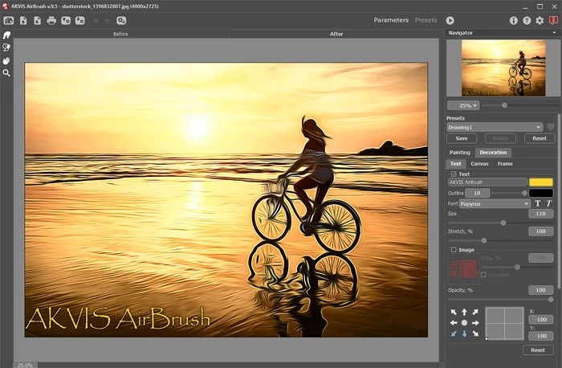Select the Decoration tab
562x368 pixels.
click(x=493, y=153)
